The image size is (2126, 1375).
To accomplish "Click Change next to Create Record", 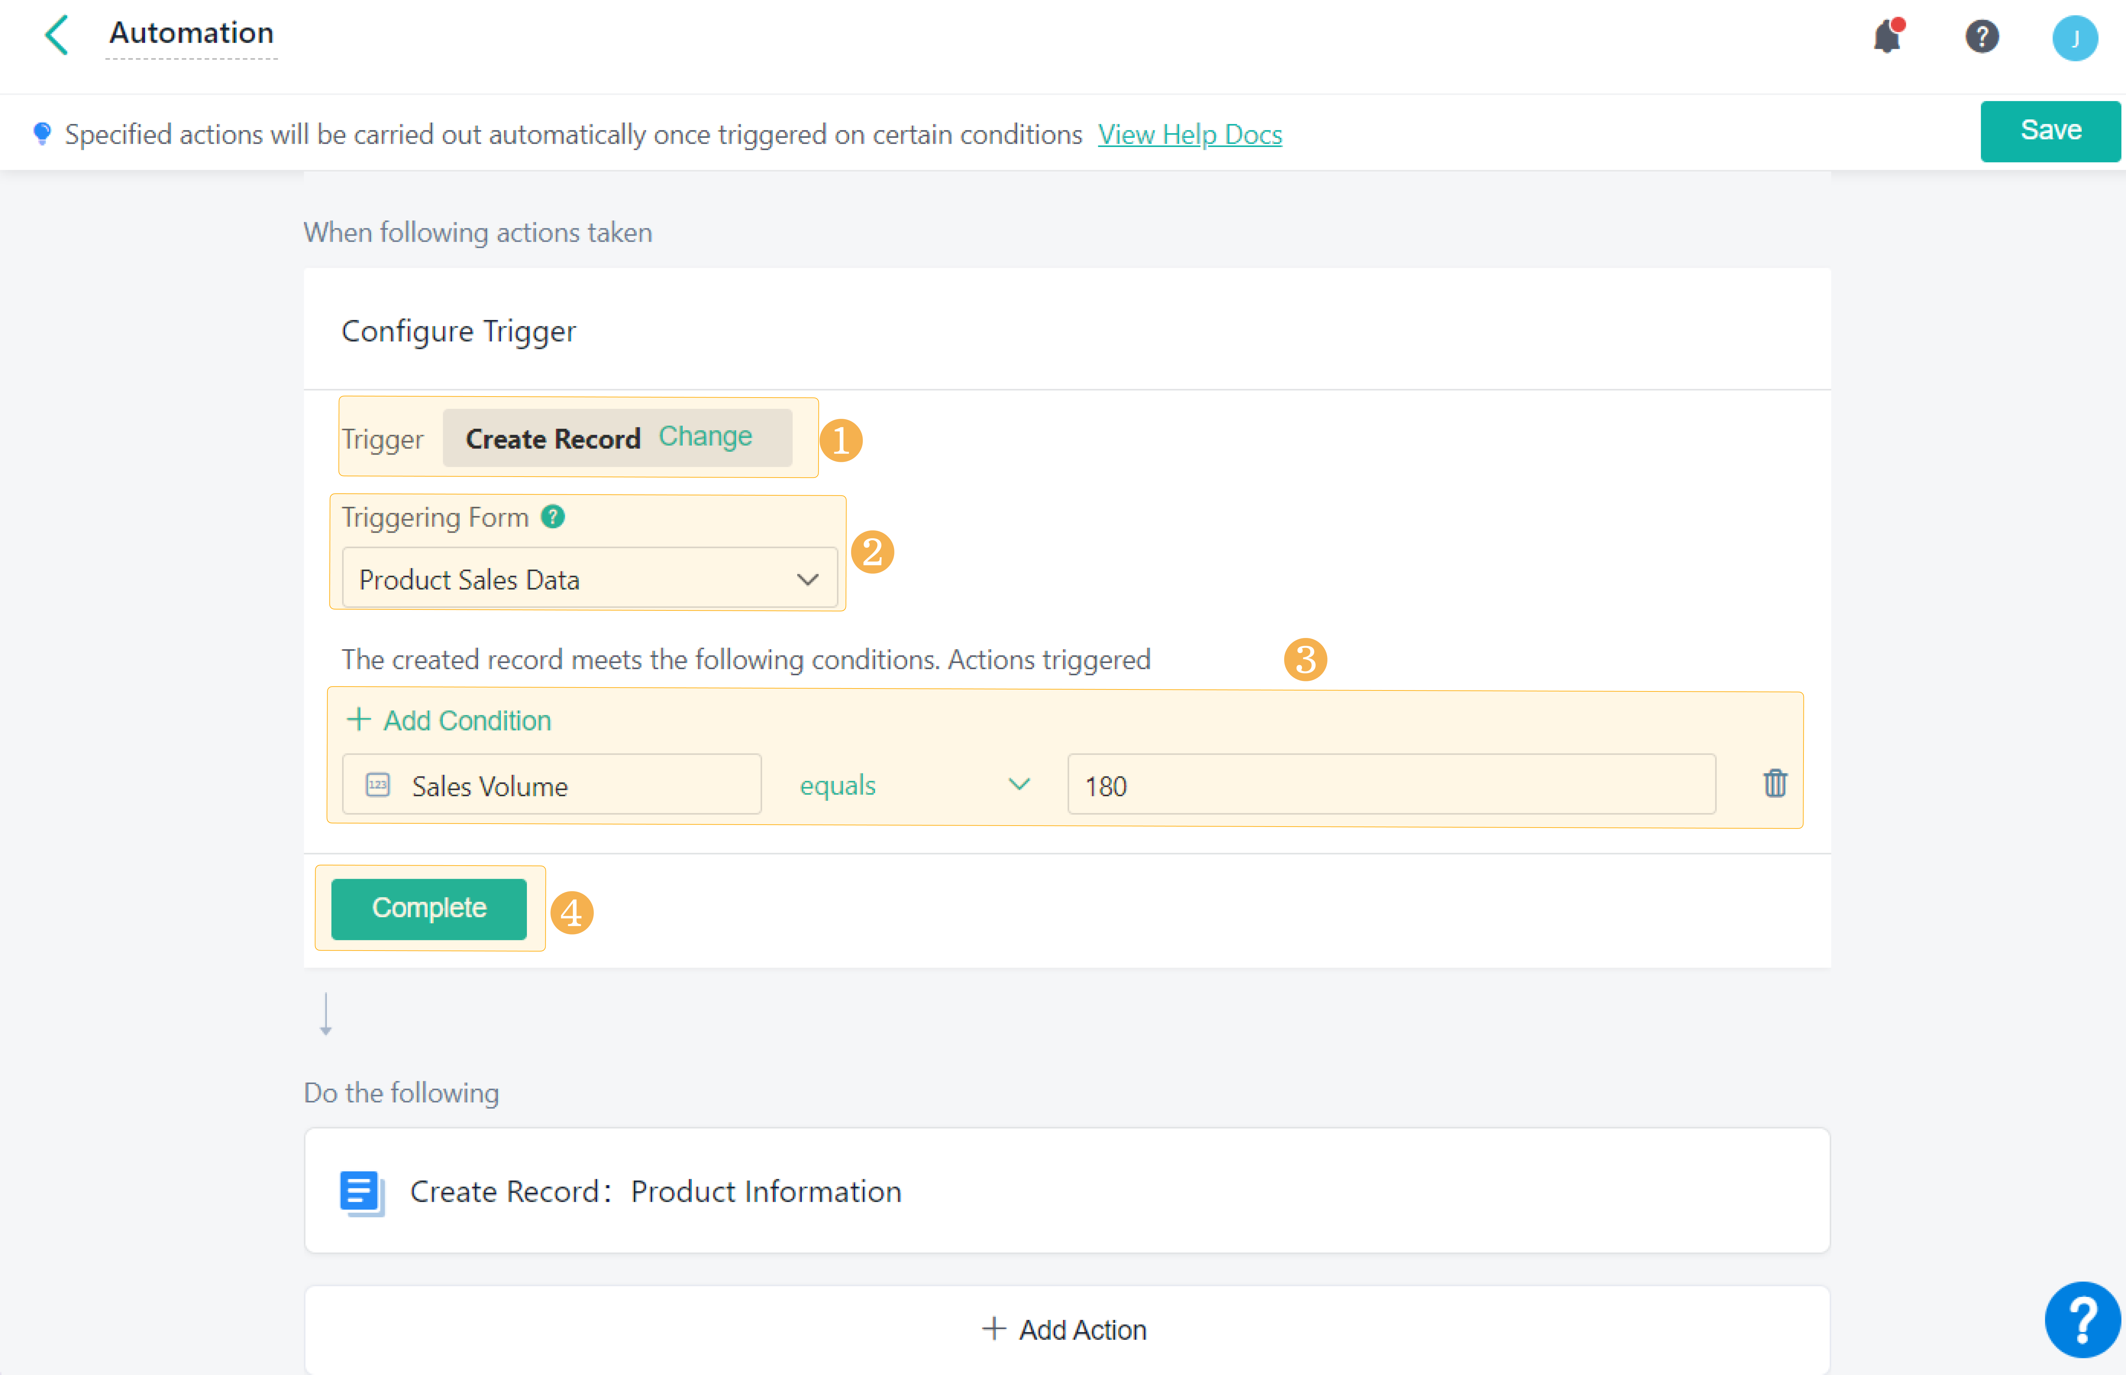I will coord(705,437).
